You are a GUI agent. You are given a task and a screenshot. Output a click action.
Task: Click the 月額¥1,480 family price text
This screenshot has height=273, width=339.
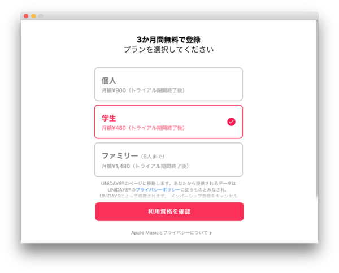tap(116, 166)
